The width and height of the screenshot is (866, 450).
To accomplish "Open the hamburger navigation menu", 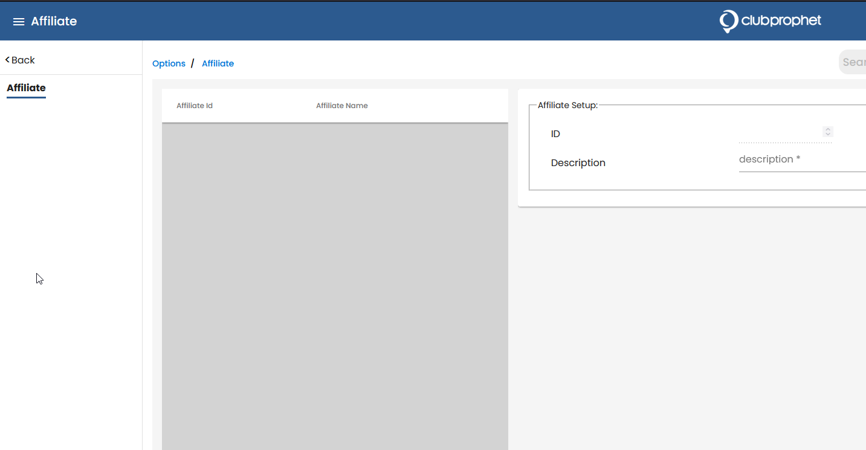I will click(19, 22).
